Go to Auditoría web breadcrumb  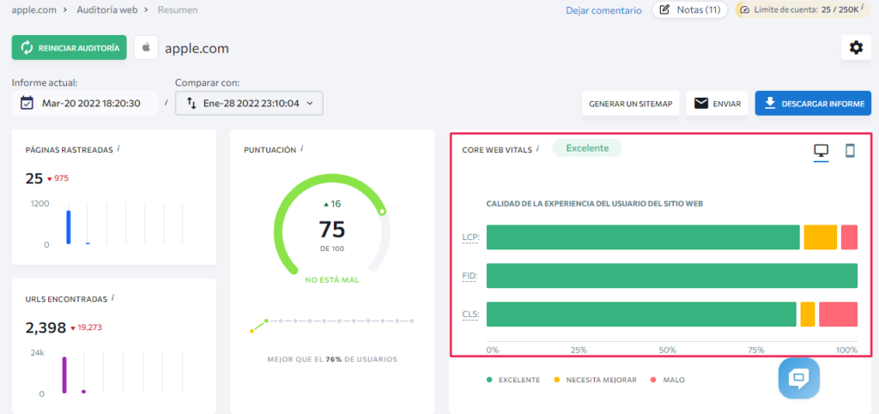click(106, 9)
